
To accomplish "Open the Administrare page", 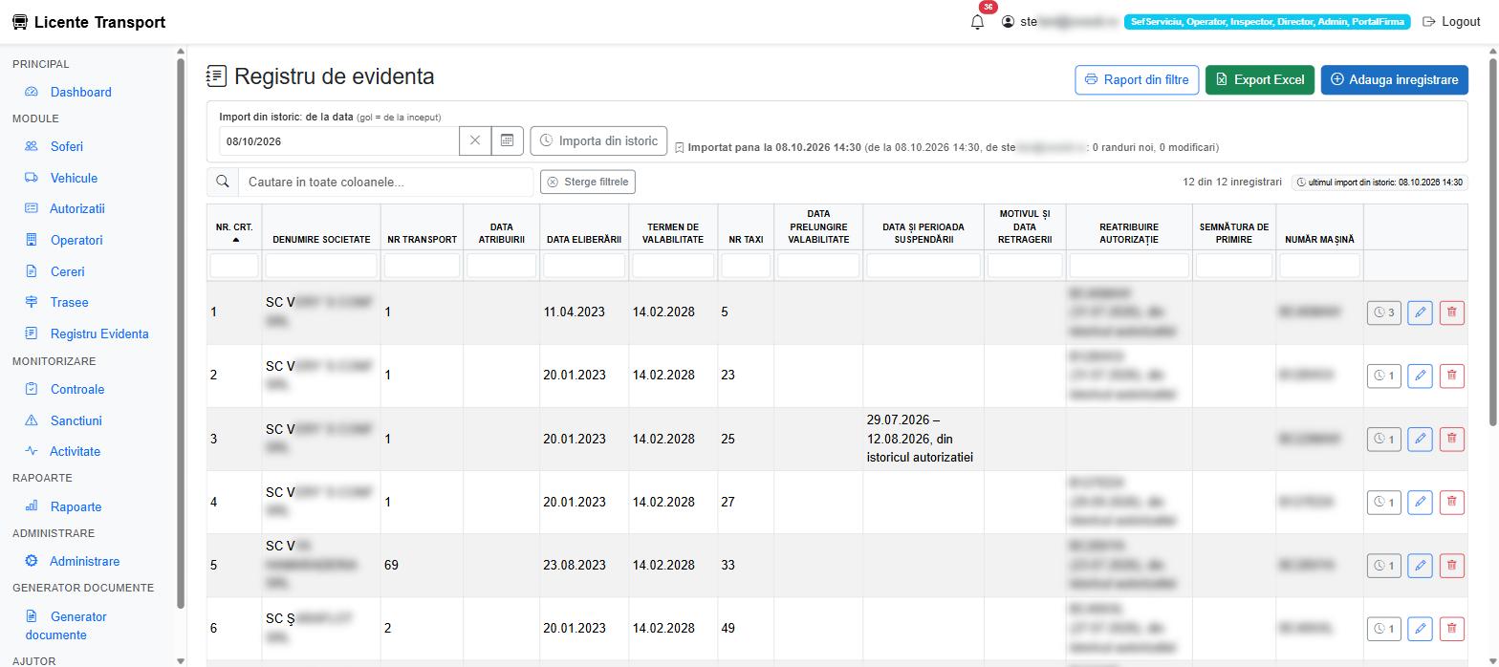I will [x=84, y=561].
